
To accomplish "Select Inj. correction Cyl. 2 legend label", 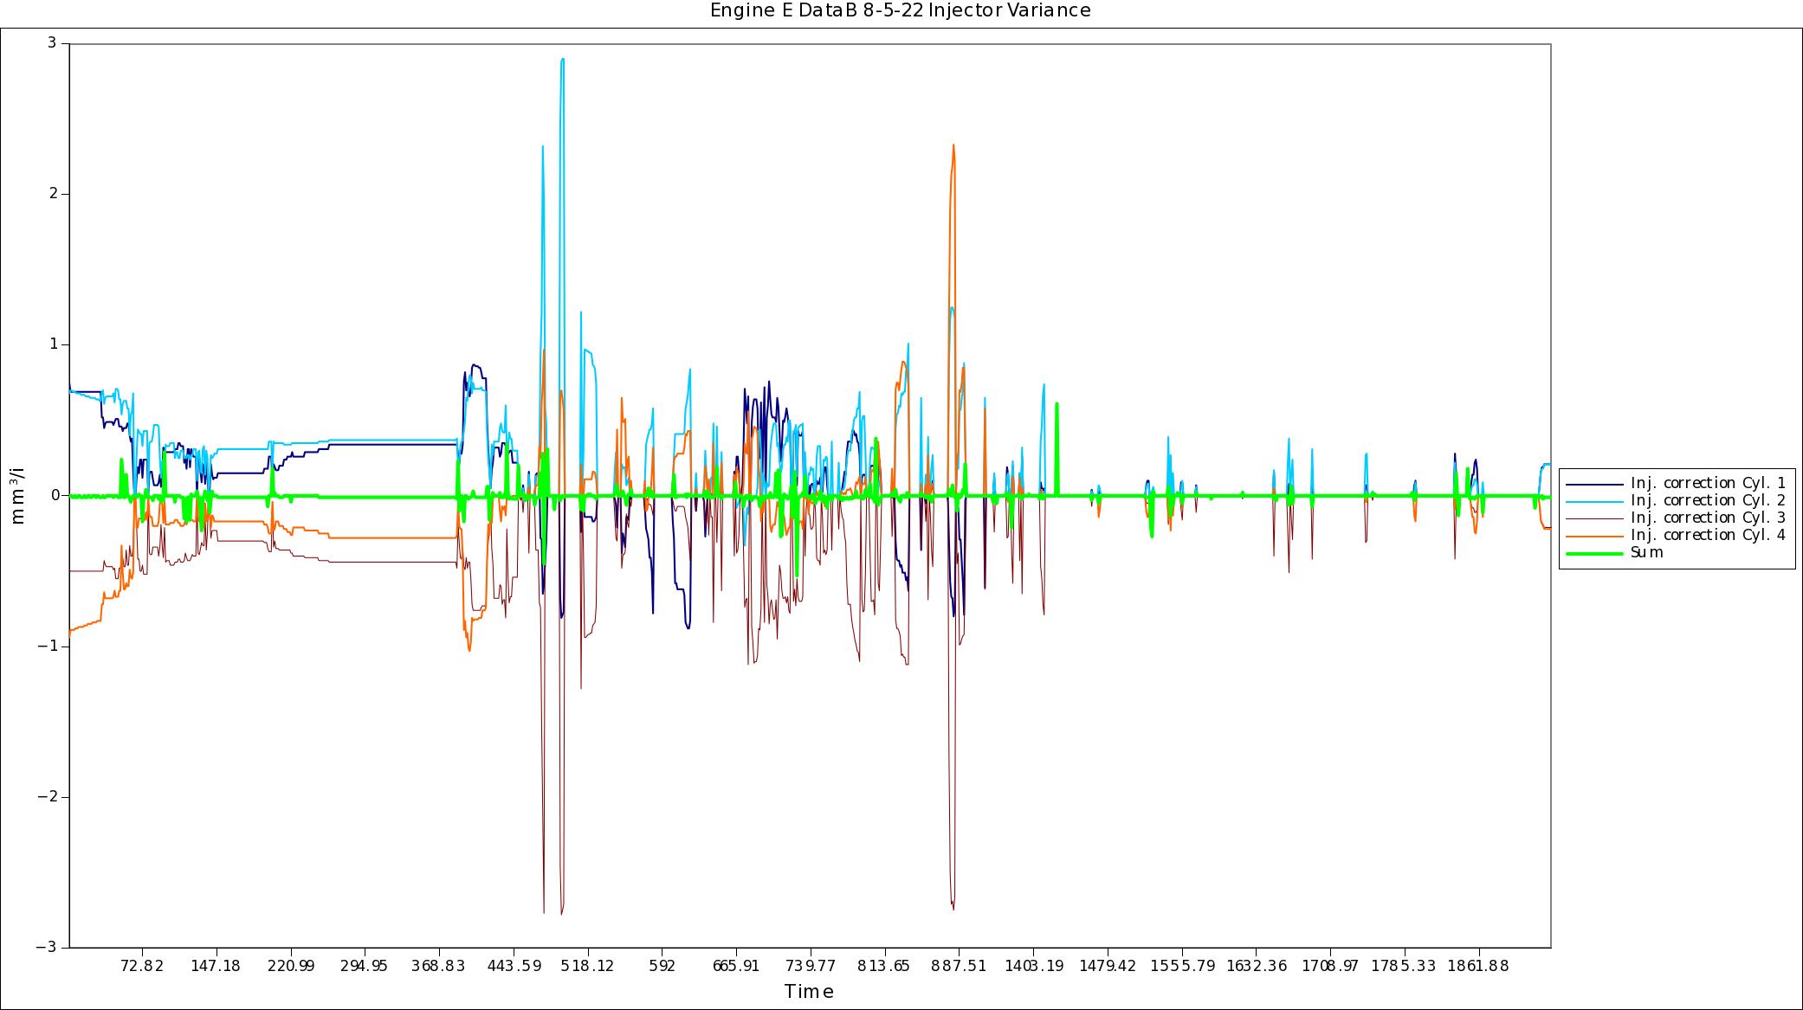I will coord(1708,500).
